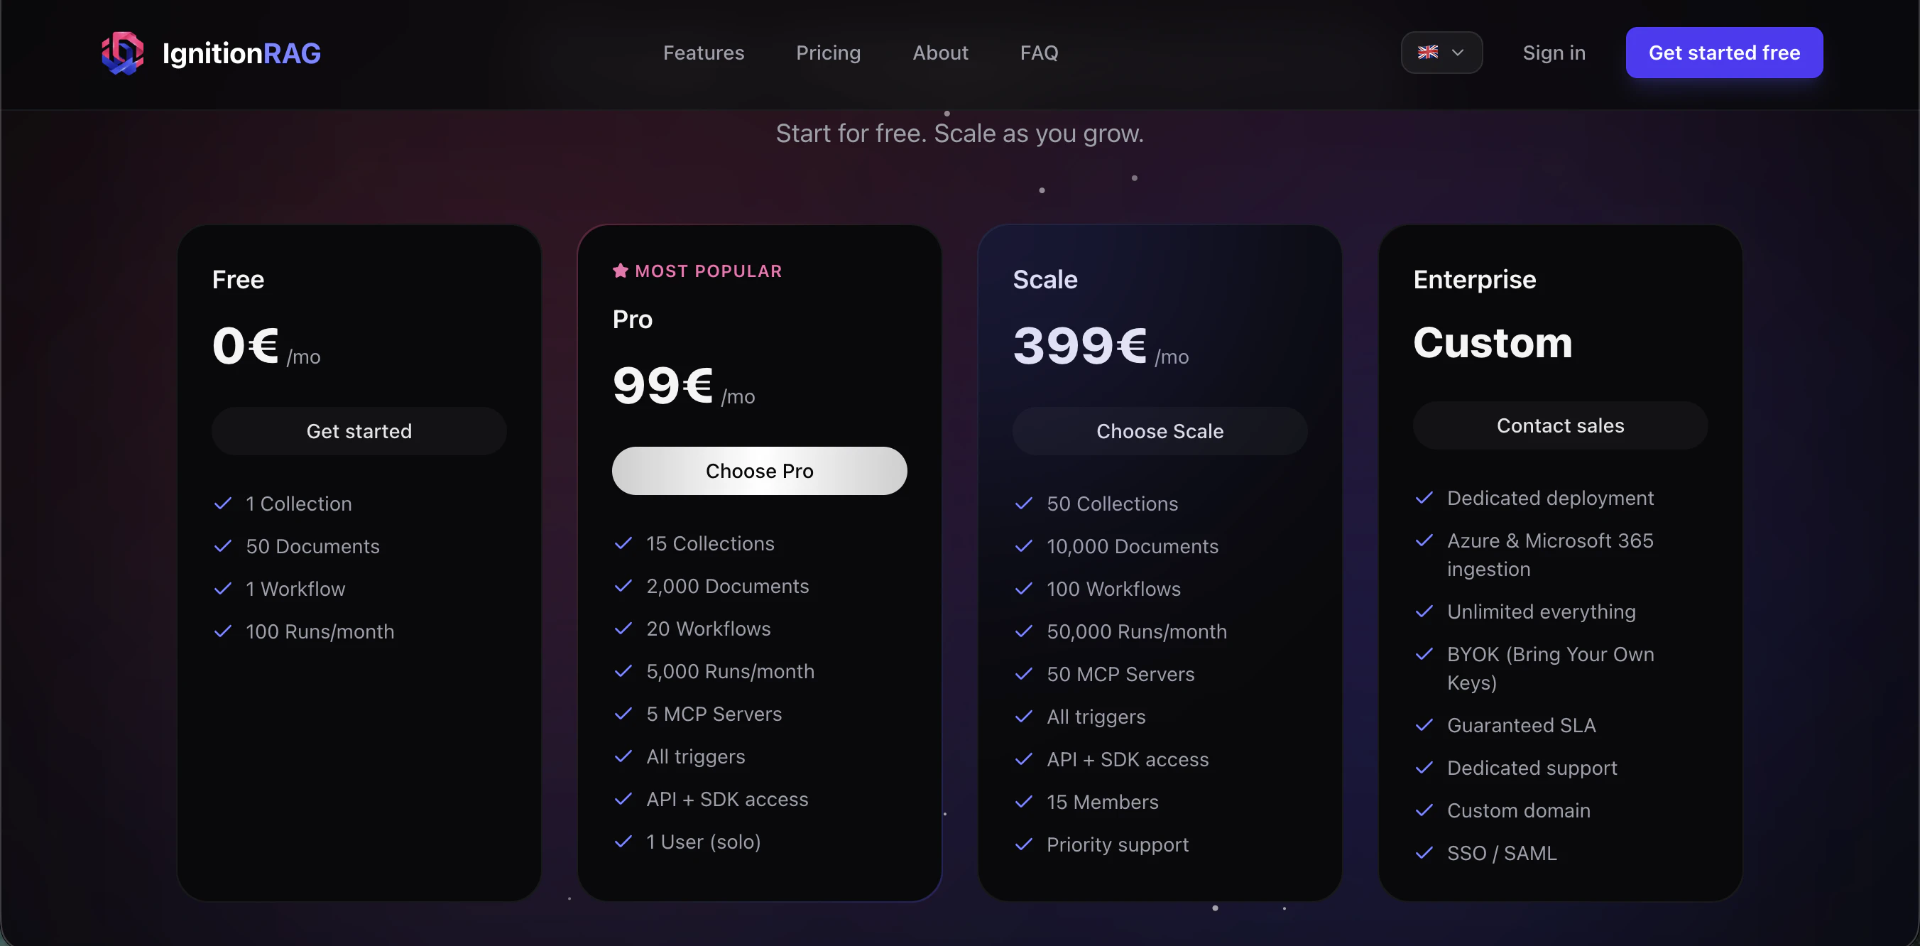
Task: Click the checkmark beside Priority support
Action: click(1023, 844)
